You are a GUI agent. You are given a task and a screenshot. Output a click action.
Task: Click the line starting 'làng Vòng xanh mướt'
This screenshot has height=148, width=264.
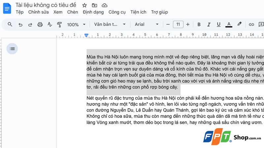(x=175, y=122)
